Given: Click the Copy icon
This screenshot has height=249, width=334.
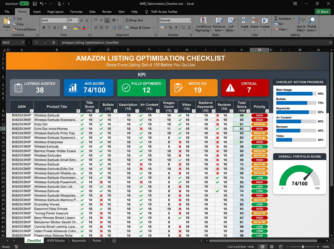Looking at the screenshot, I should pos(14,24).
